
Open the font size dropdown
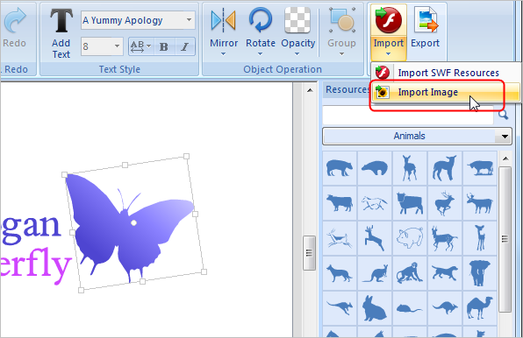pos(117,46)
